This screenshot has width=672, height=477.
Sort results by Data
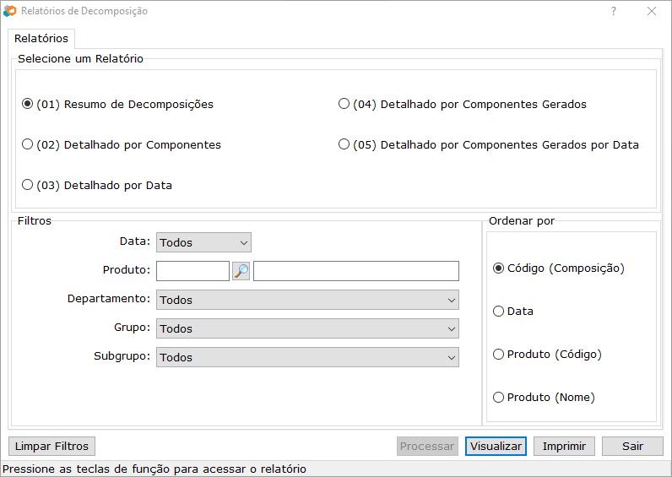tap(498, 312)
